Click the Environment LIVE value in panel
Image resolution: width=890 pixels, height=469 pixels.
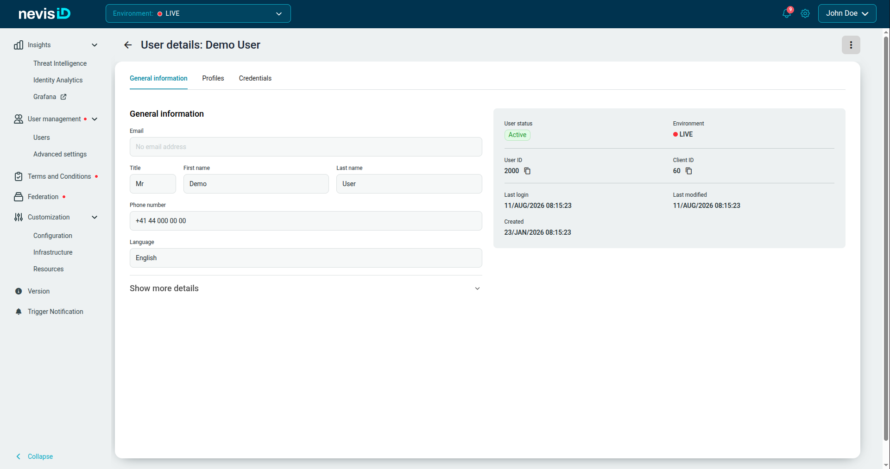point(683,134)
